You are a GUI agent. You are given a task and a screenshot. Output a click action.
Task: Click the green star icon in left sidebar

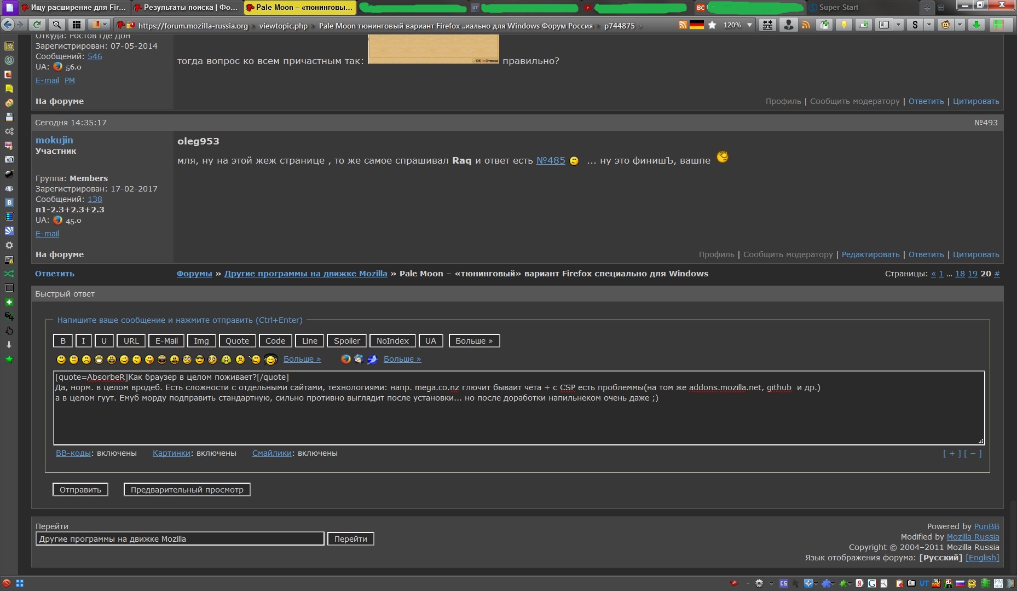click(9, 359)
